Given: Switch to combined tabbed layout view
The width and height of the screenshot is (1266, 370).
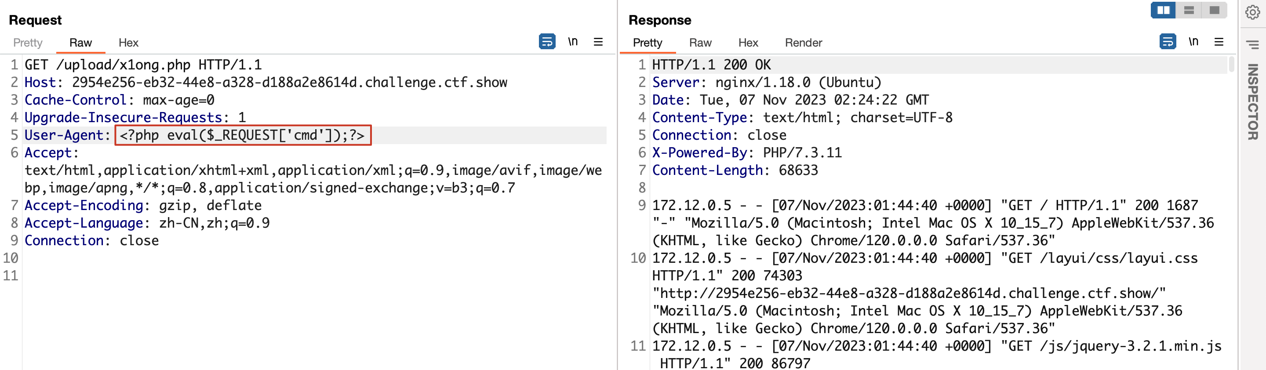Looking at the screenshot, I should (1215, 10).
